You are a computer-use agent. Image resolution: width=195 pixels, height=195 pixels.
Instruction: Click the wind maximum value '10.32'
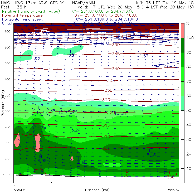[64, 113]
